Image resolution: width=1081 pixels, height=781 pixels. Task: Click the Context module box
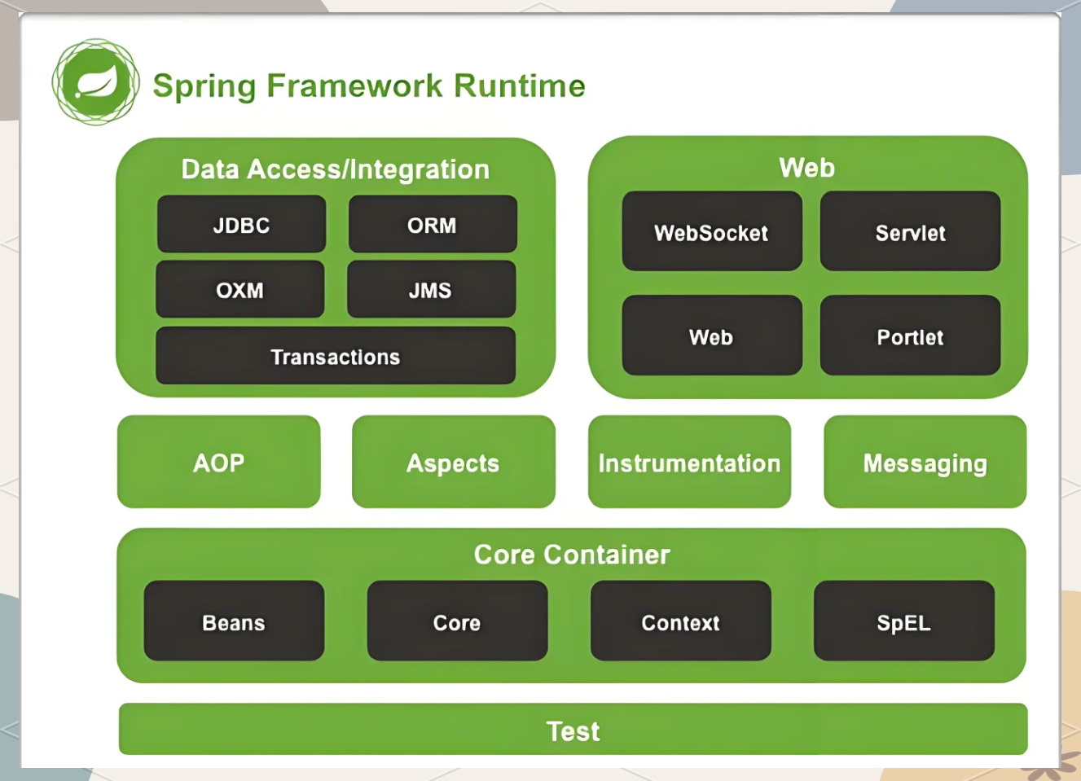pos(681,621)
